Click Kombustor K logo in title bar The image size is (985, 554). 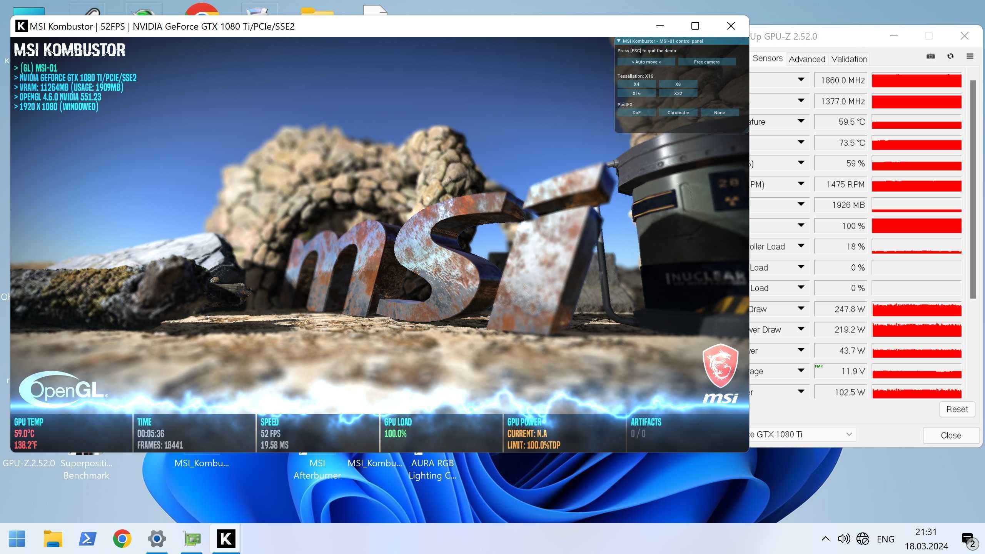(x=21, y=26)
